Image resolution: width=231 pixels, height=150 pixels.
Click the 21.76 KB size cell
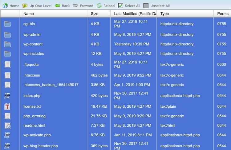click(x=99, y=116)
